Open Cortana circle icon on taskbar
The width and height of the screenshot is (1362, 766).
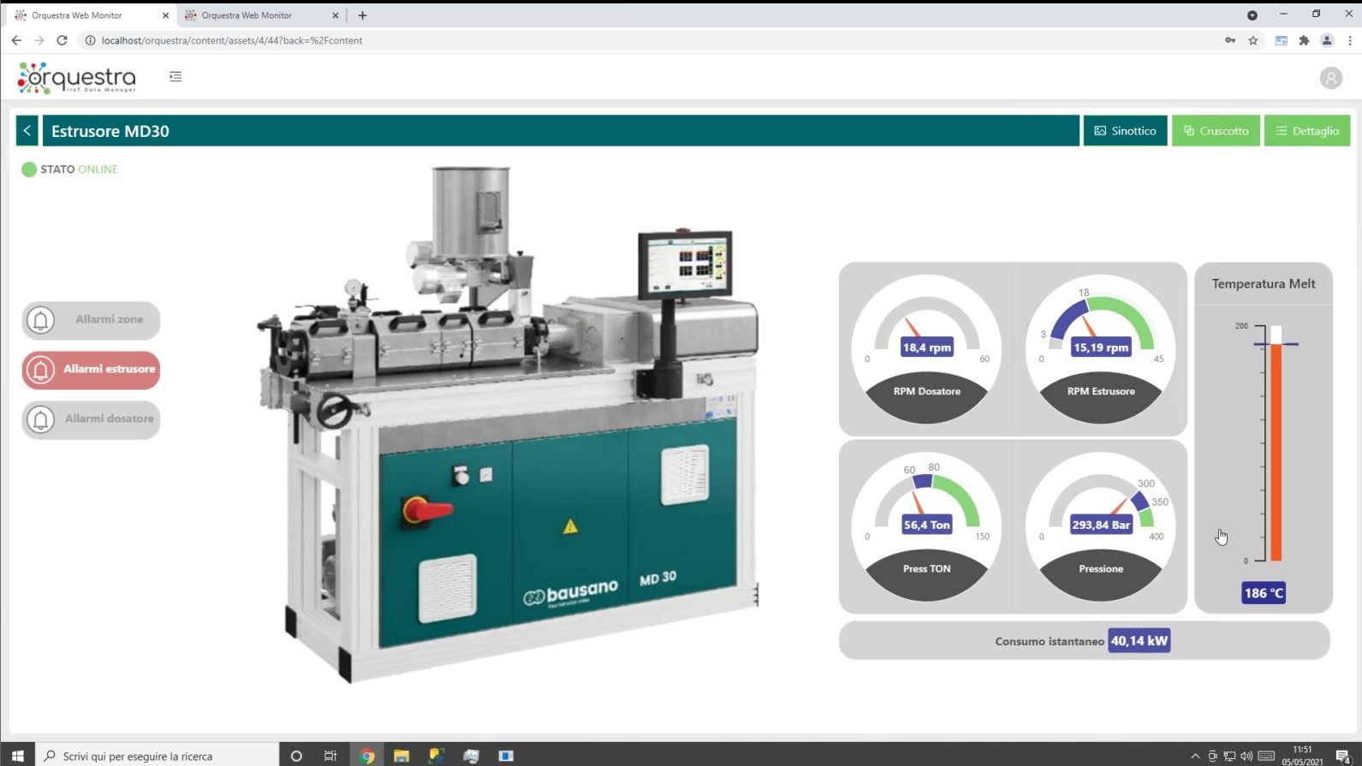(296, 756)
